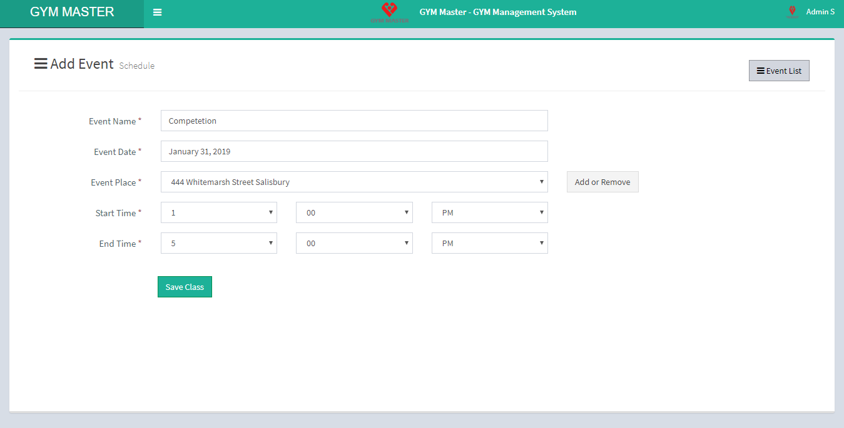
Task: Open the Event Date picker field
Action: click(x=354, y=151)
